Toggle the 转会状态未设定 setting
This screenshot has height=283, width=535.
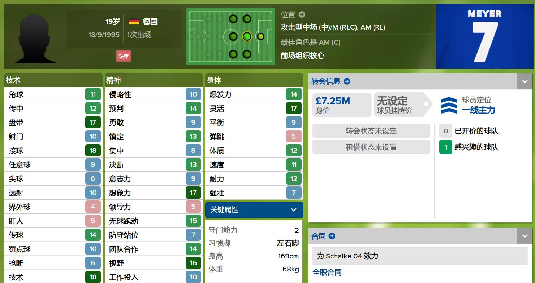tap(371, 131)
